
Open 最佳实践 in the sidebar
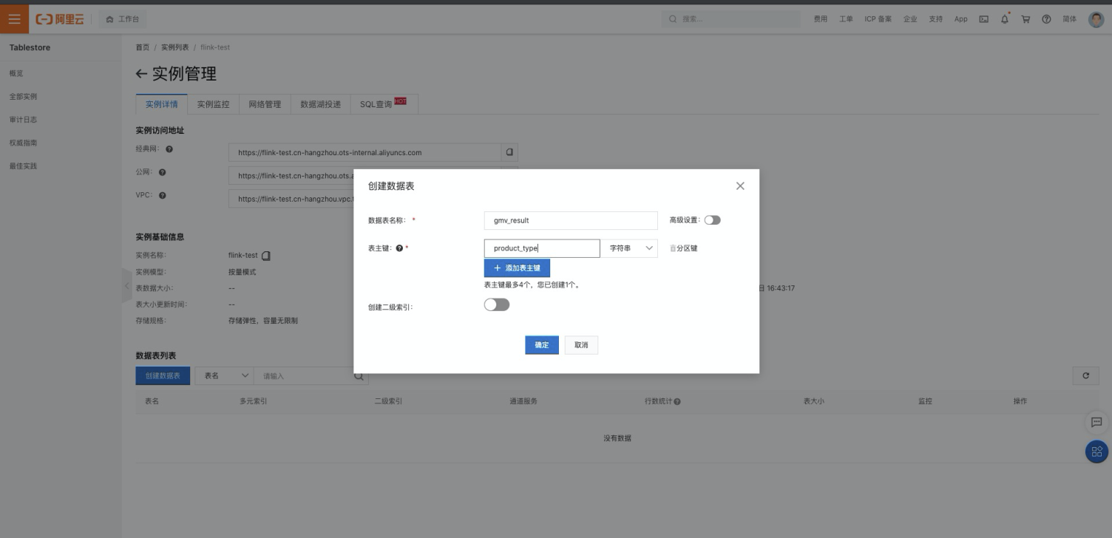coord(23,166)
